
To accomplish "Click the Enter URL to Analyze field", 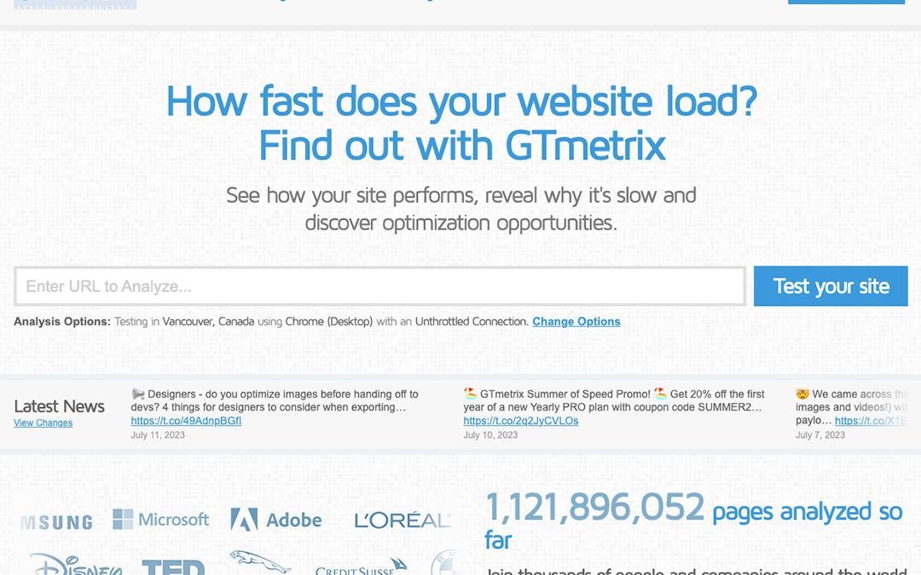I will 380,286.
